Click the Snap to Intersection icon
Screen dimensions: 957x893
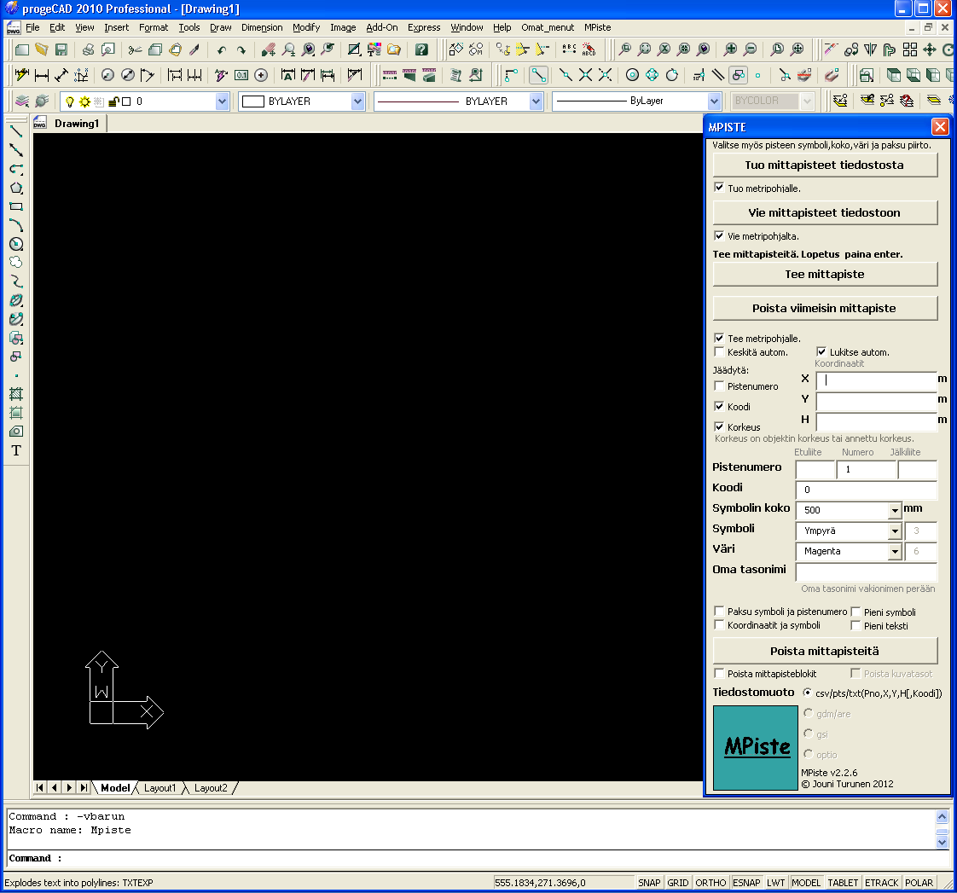(585, 75)
